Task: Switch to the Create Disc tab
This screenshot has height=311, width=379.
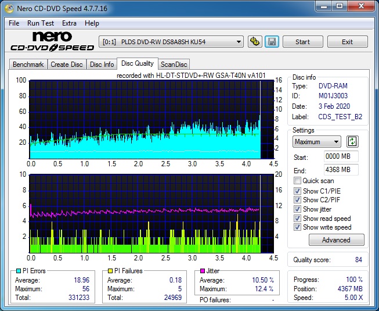Action: (x=67, y=65)
